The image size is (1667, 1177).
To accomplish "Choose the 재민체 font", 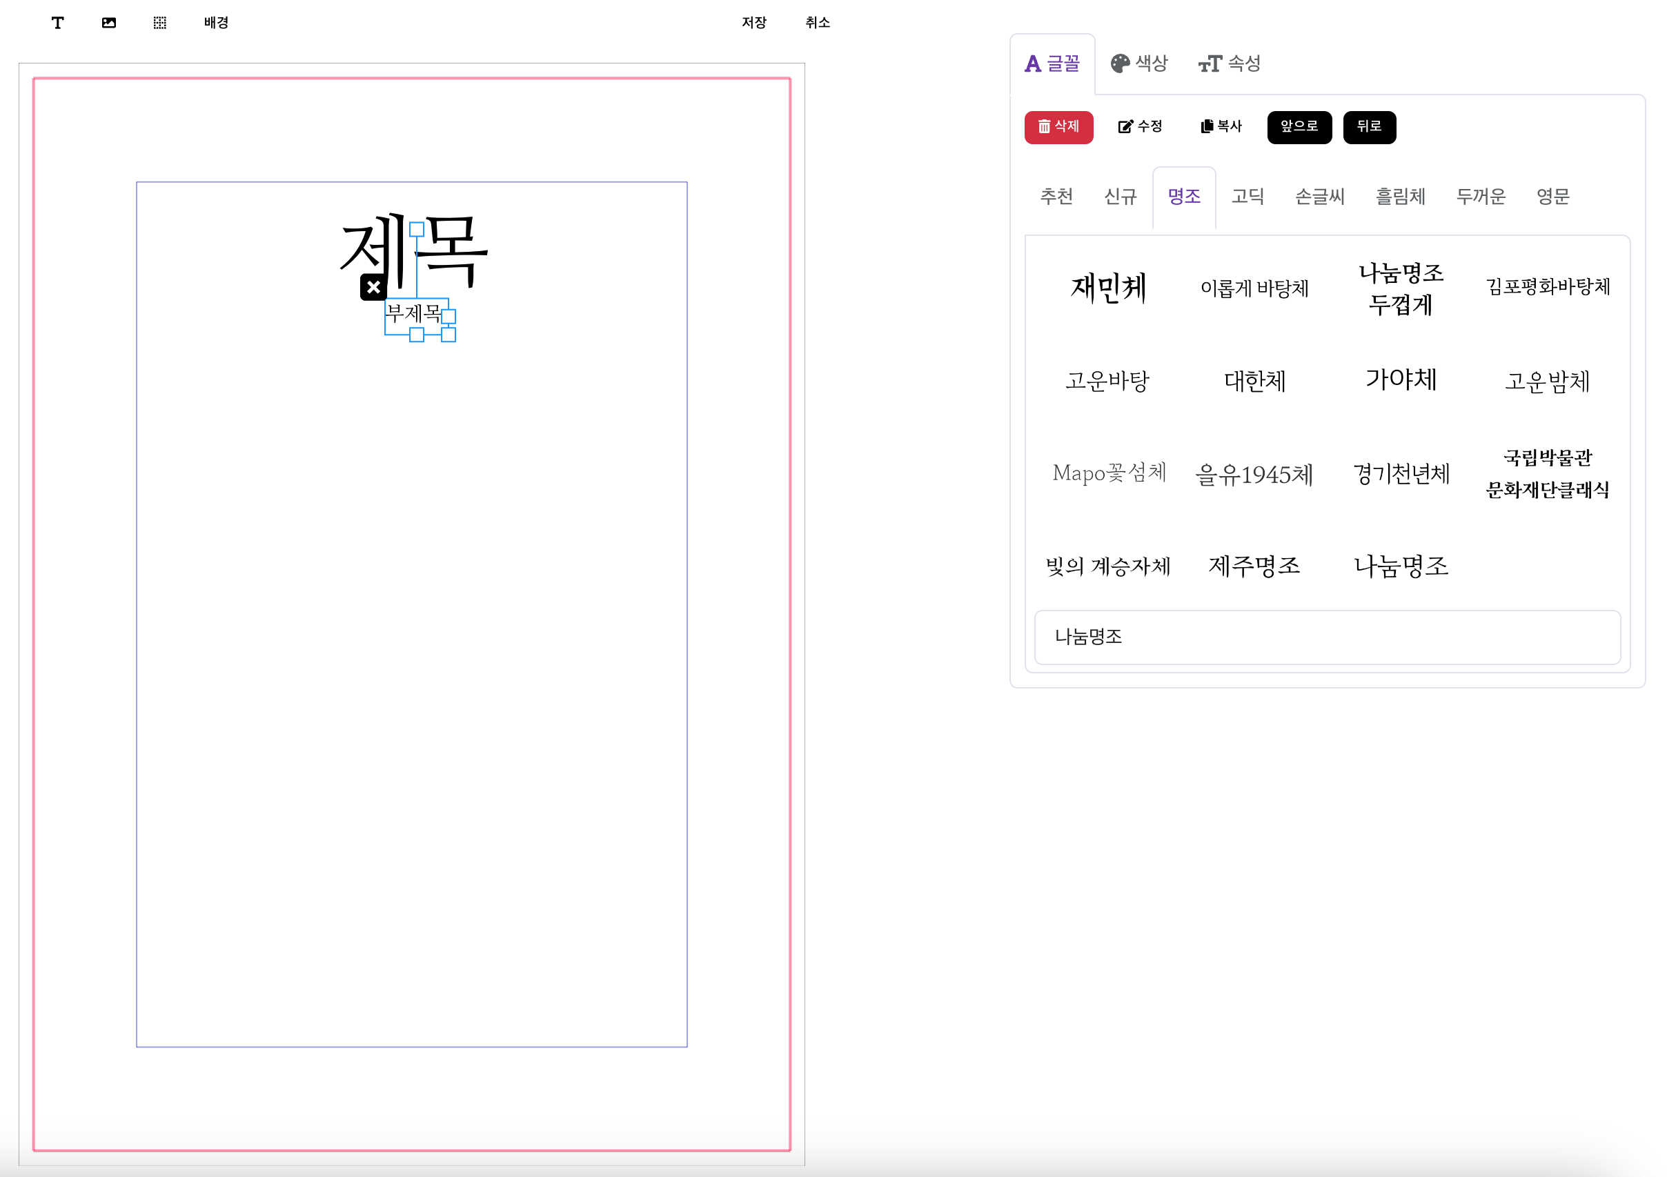I will click(x=1108, y=288).
